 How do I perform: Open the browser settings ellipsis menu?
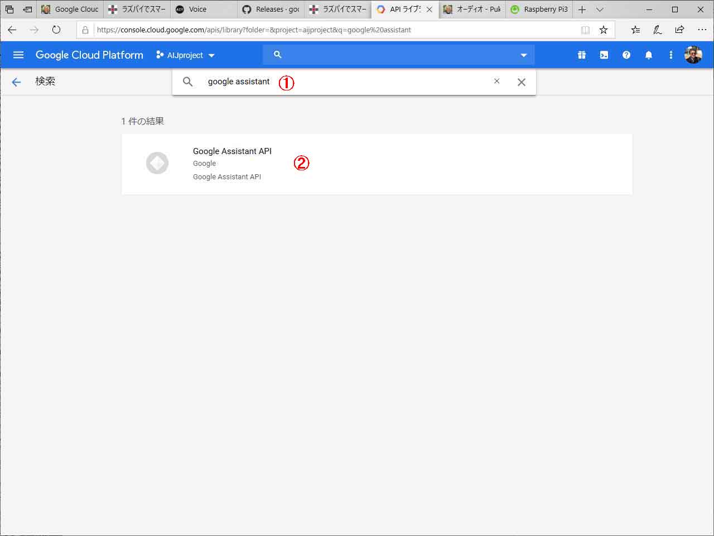pyautogui.click(x=702, y=30)
